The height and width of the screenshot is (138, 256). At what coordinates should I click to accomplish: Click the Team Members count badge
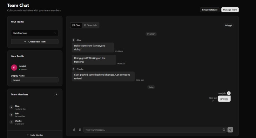pos(56,94)
